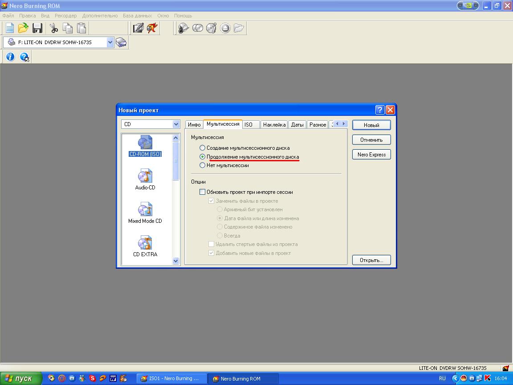513x385 pixels.
Task: Click the Choose recorder drive icon
Action: 121,42
